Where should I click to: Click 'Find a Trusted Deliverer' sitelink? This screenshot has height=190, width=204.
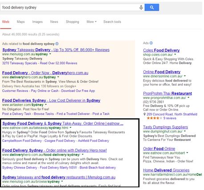73,114
